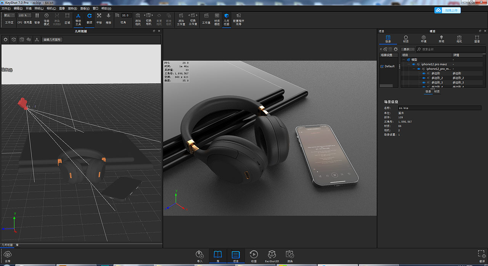Switch to the 相机 camera tab

pyautogui.click(x=459, y=39)
